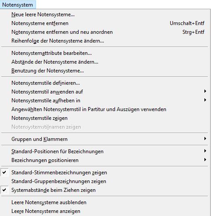Uncheck Systemabstände beim Ziehen zeigen
Screen dimensions: 211x216
[105, 190]
